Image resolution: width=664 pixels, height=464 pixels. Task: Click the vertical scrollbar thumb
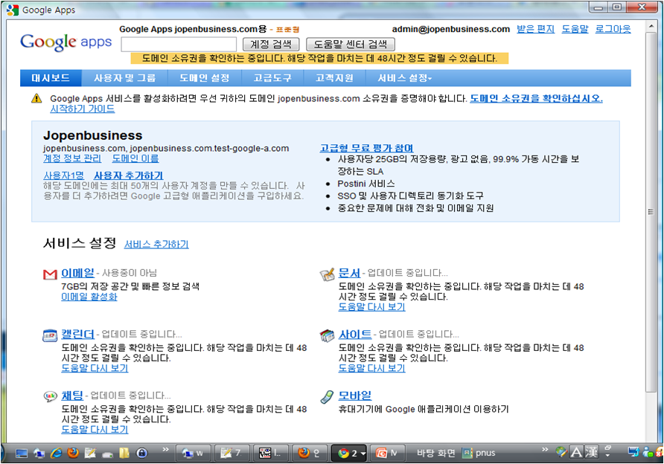(651, 211)
